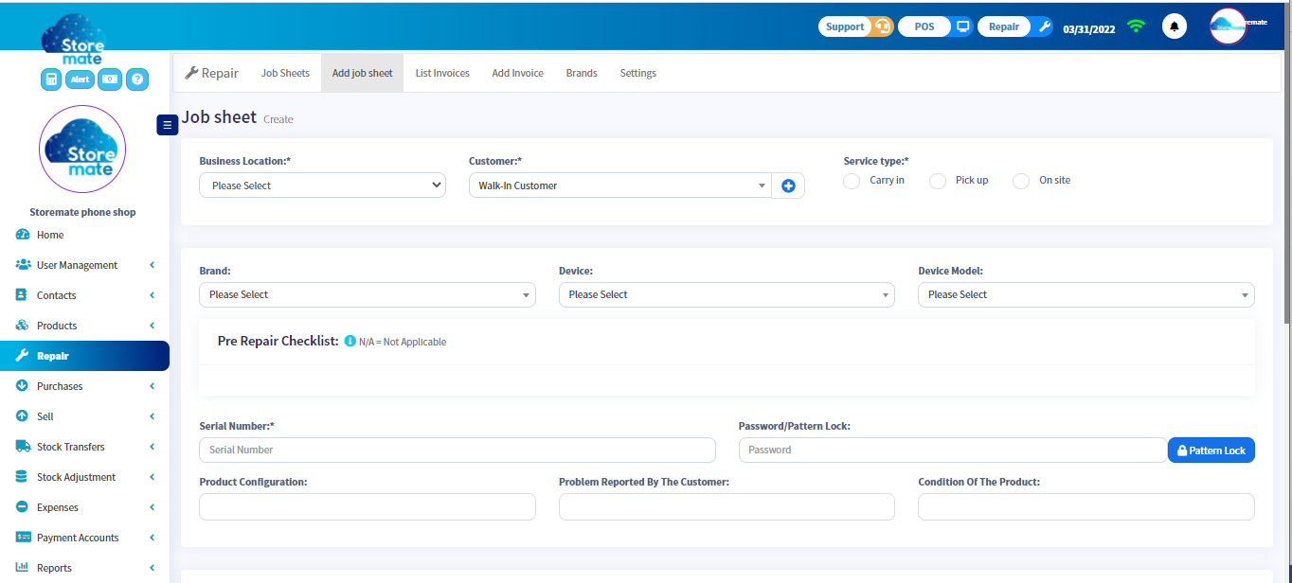Click the Home dashboard icon
Screen dimensions: 1292x583
pos(23,235)
